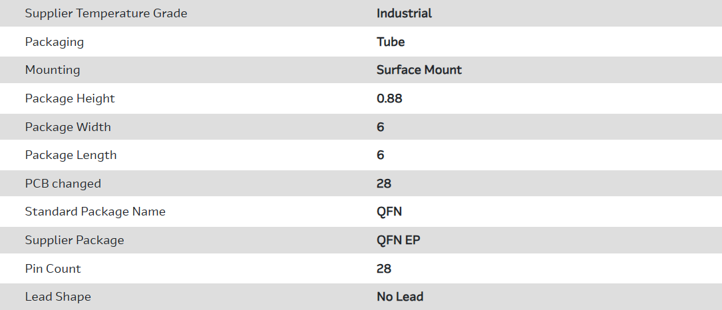
Task: Select the Package Length value 6
Action: (x=381, y=155)
